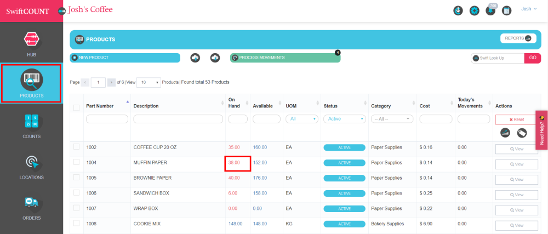Open the Products section in sidebar
The width and height of the screenshot is (548, 234).
(31, 83)
